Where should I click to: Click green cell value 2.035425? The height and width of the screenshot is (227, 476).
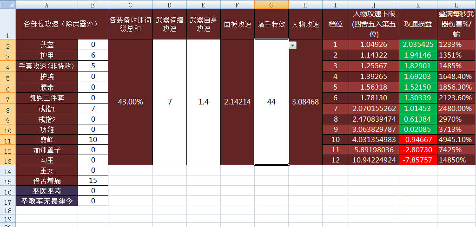418,45
